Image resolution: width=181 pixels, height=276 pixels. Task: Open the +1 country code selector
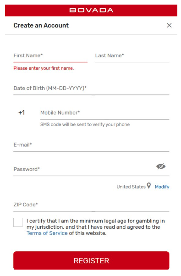22,112
